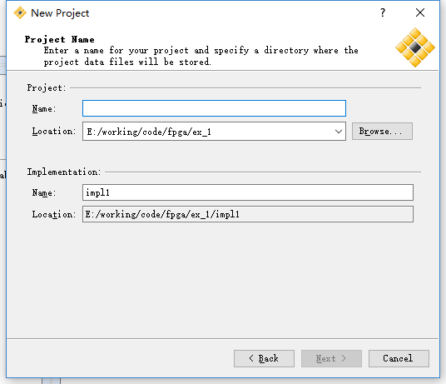
Task: Select the read-only Implementation Location path field
Action: coord(248,214)
